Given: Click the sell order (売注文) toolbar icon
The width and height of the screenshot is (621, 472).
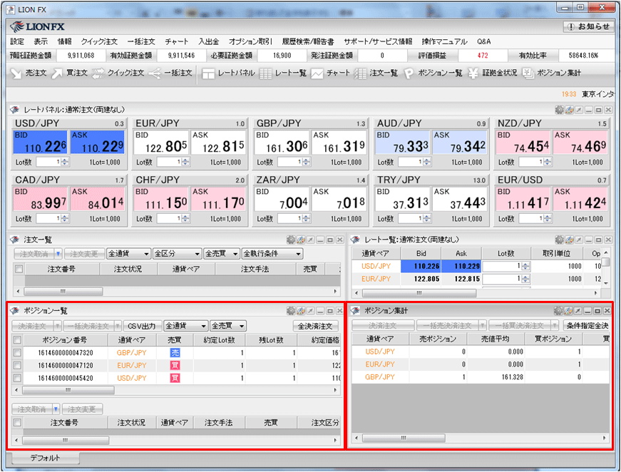Looking at the screenshot, I should (x=16, y=73).
